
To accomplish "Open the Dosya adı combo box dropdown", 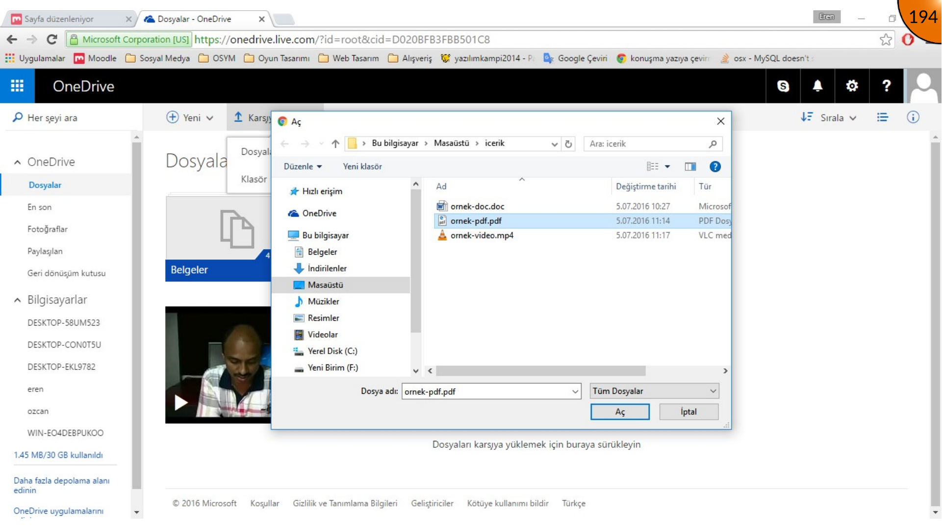I will (x=575, y=391).
